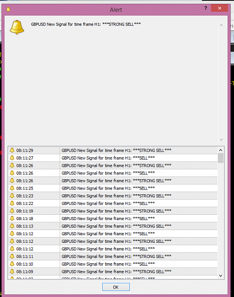Open help with the question mark button
Screen dimensions: 234x297
click(206, 8)
